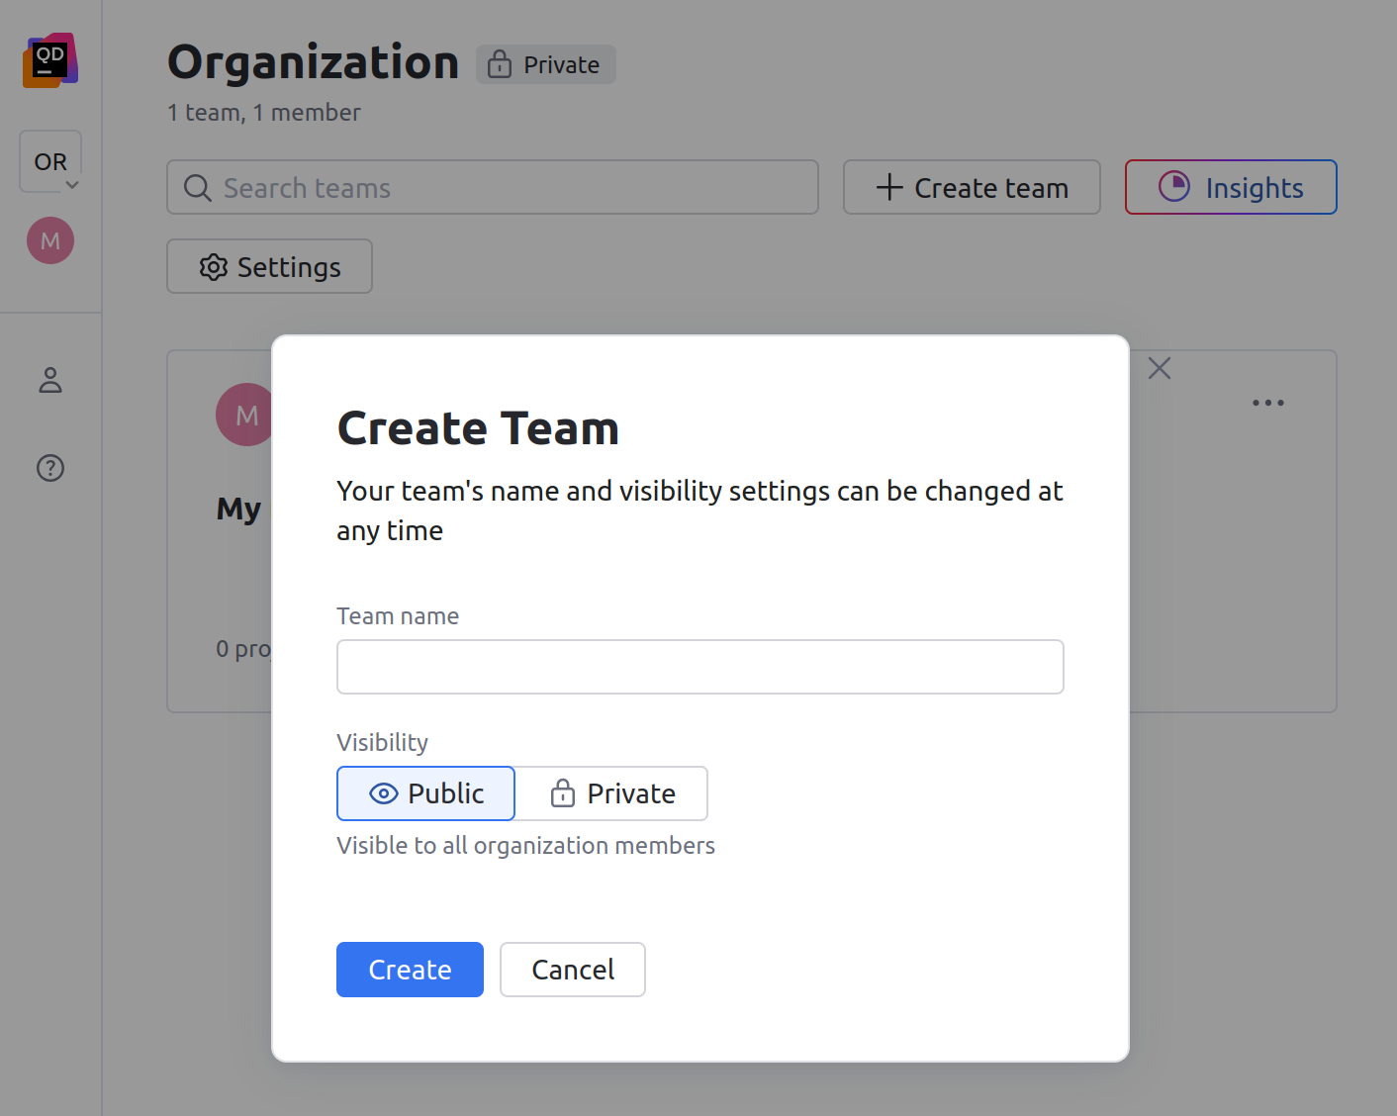
Task: Select Private visibility for the new team
Action: tap(611, 793)
